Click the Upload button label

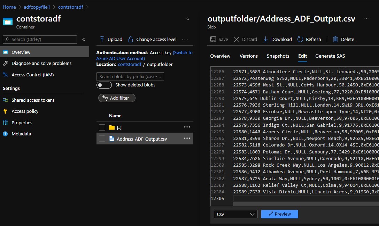pos(115,39)
